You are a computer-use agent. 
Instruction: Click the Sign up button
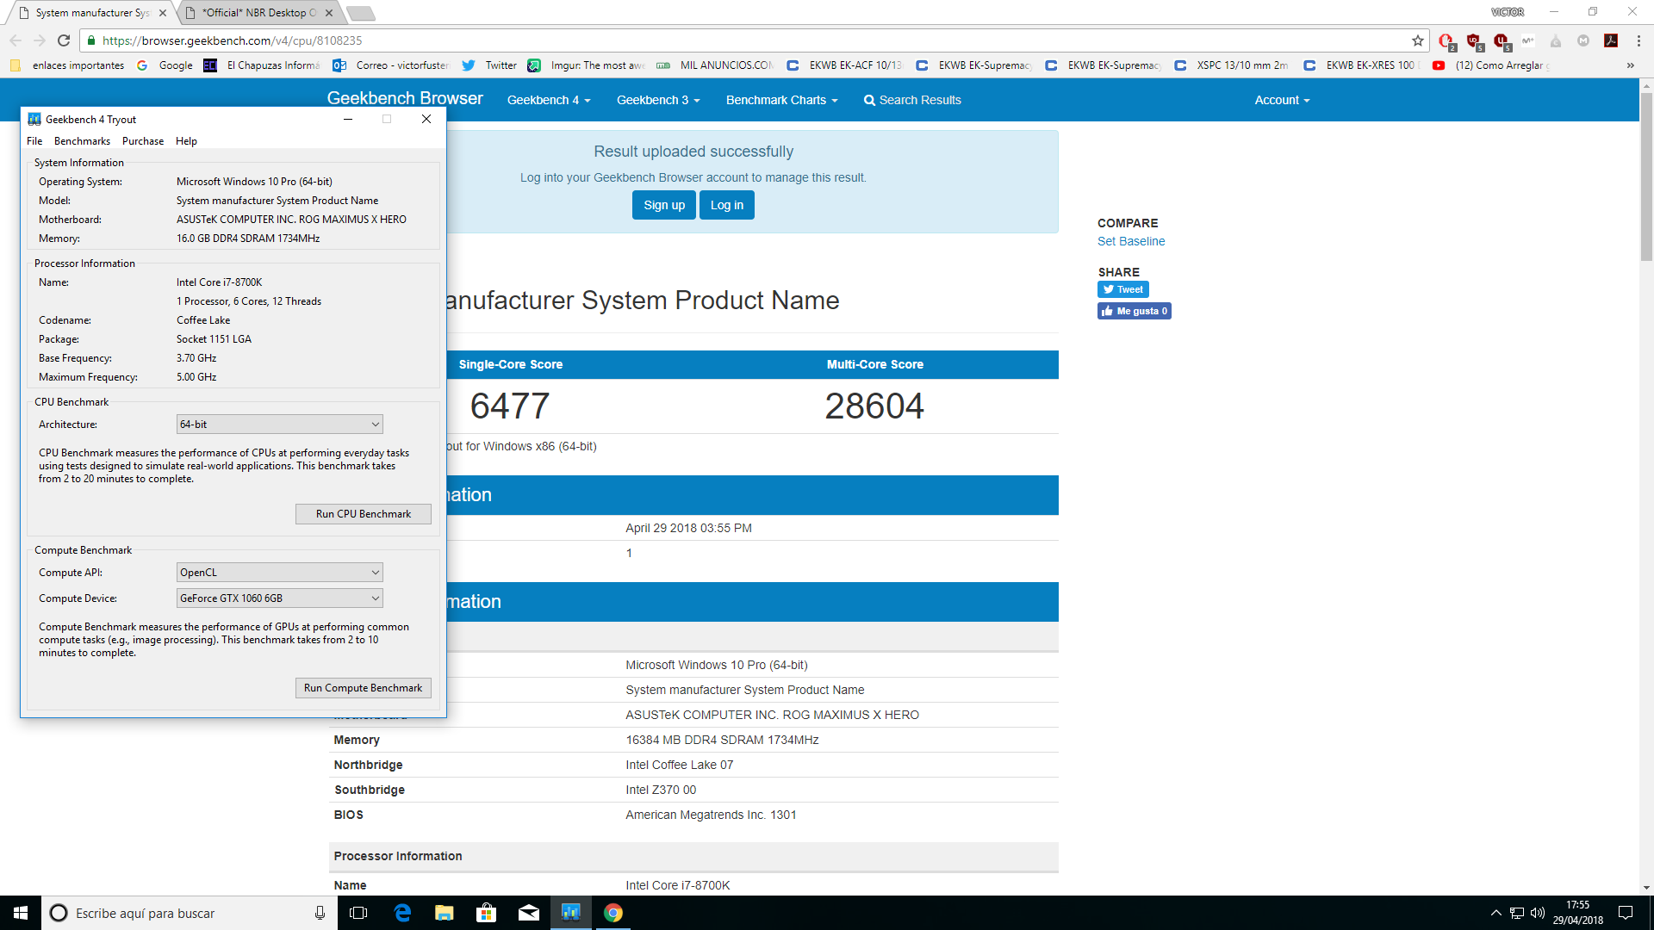(663, 205)
